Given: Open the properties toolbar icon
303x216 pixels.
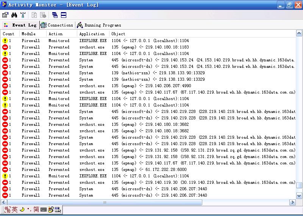Looking at the screenshot, I should click(5, 15).
